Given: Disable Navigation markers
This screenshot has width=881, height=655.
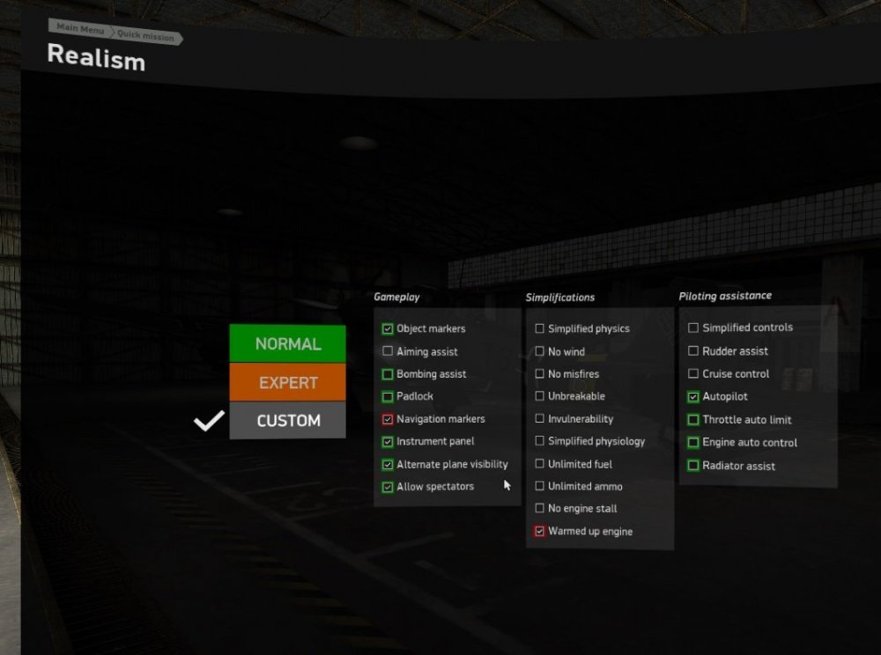Looking at the screenshot, I should click(386, 418).
